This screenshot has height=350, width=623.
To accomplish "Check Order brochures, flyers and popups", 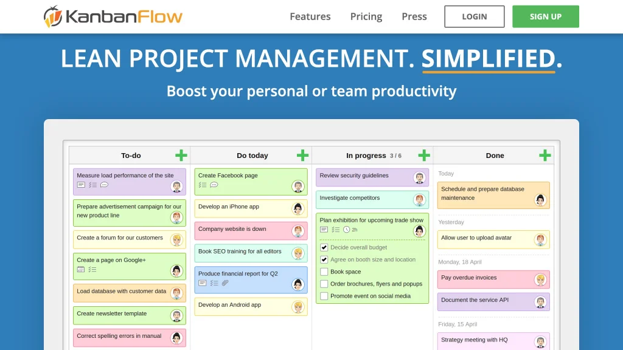I will tap(324, 284).
